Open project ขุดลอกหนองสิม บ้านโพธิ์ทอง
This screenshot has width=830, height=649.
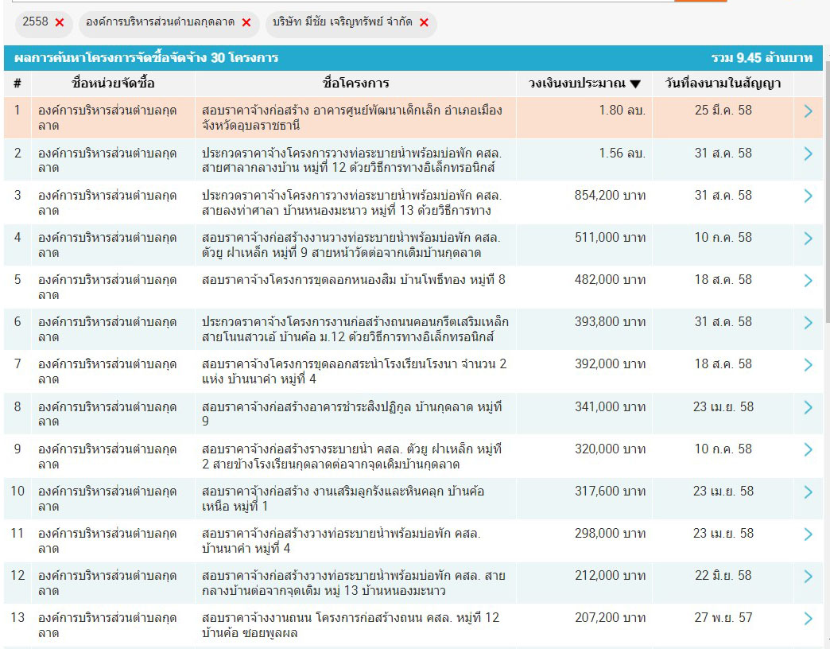coord(353,280)
